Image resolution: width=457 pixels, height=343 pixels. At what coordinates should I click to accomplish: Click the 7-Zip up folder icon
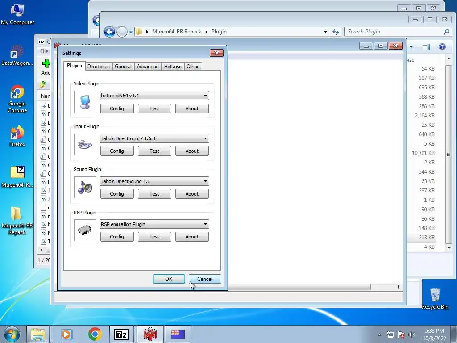pos(43,84)
